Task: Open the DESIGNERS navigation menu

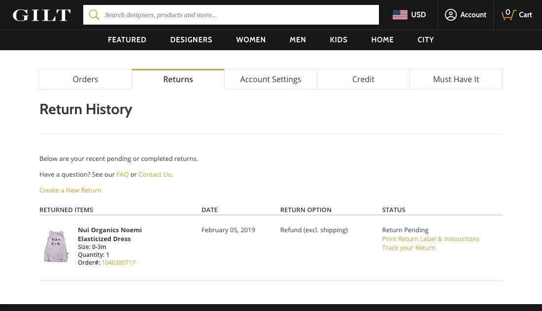Action: 191,40
